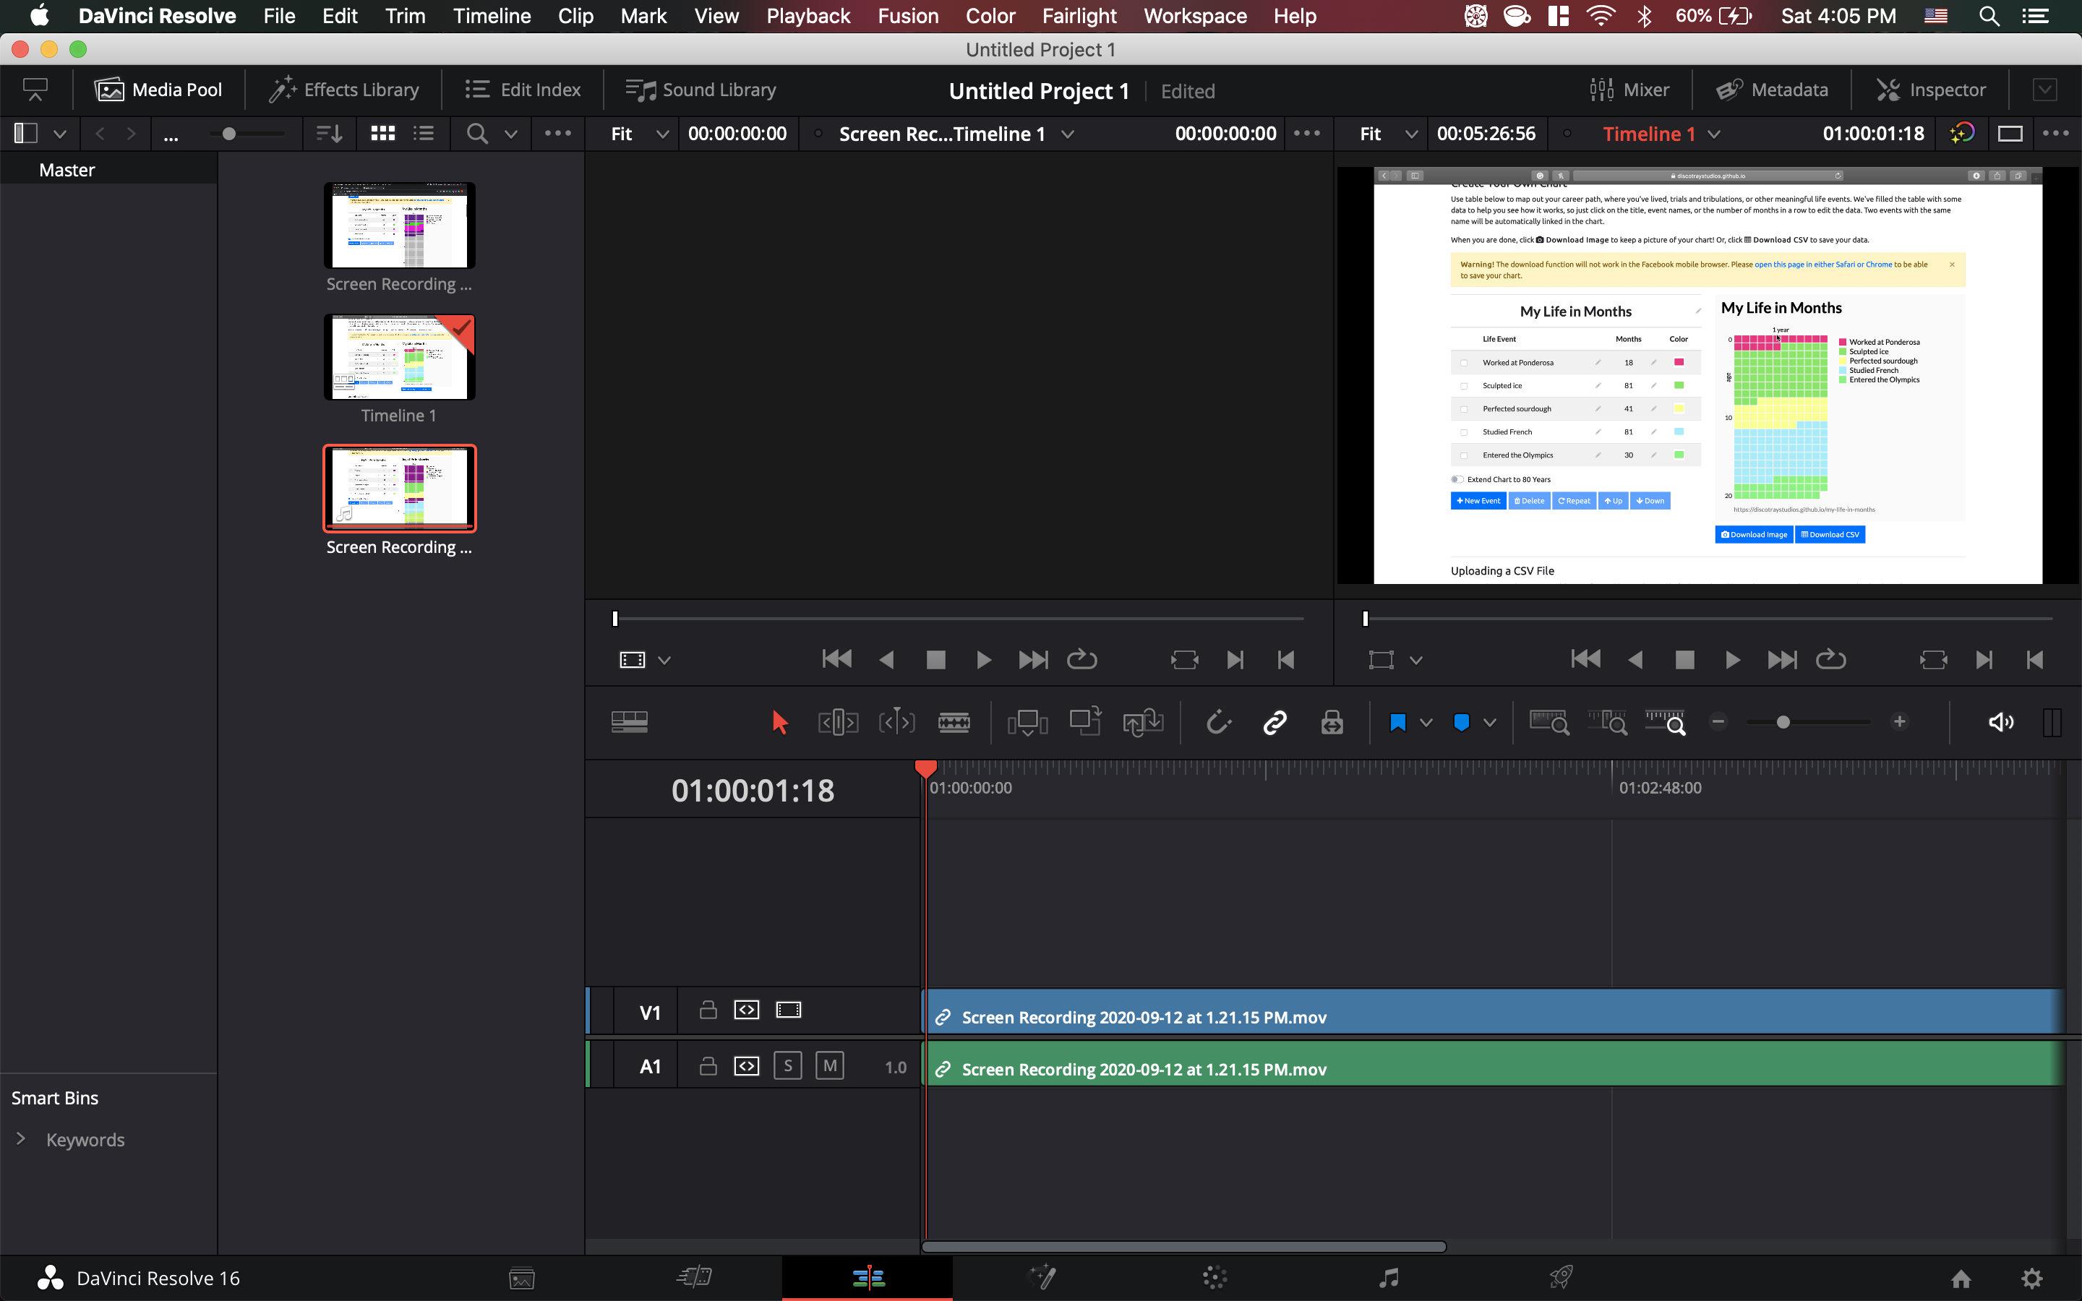Open the Edit Index panel
This screenshot has height=1301, width=2082.
coord(523,90)
